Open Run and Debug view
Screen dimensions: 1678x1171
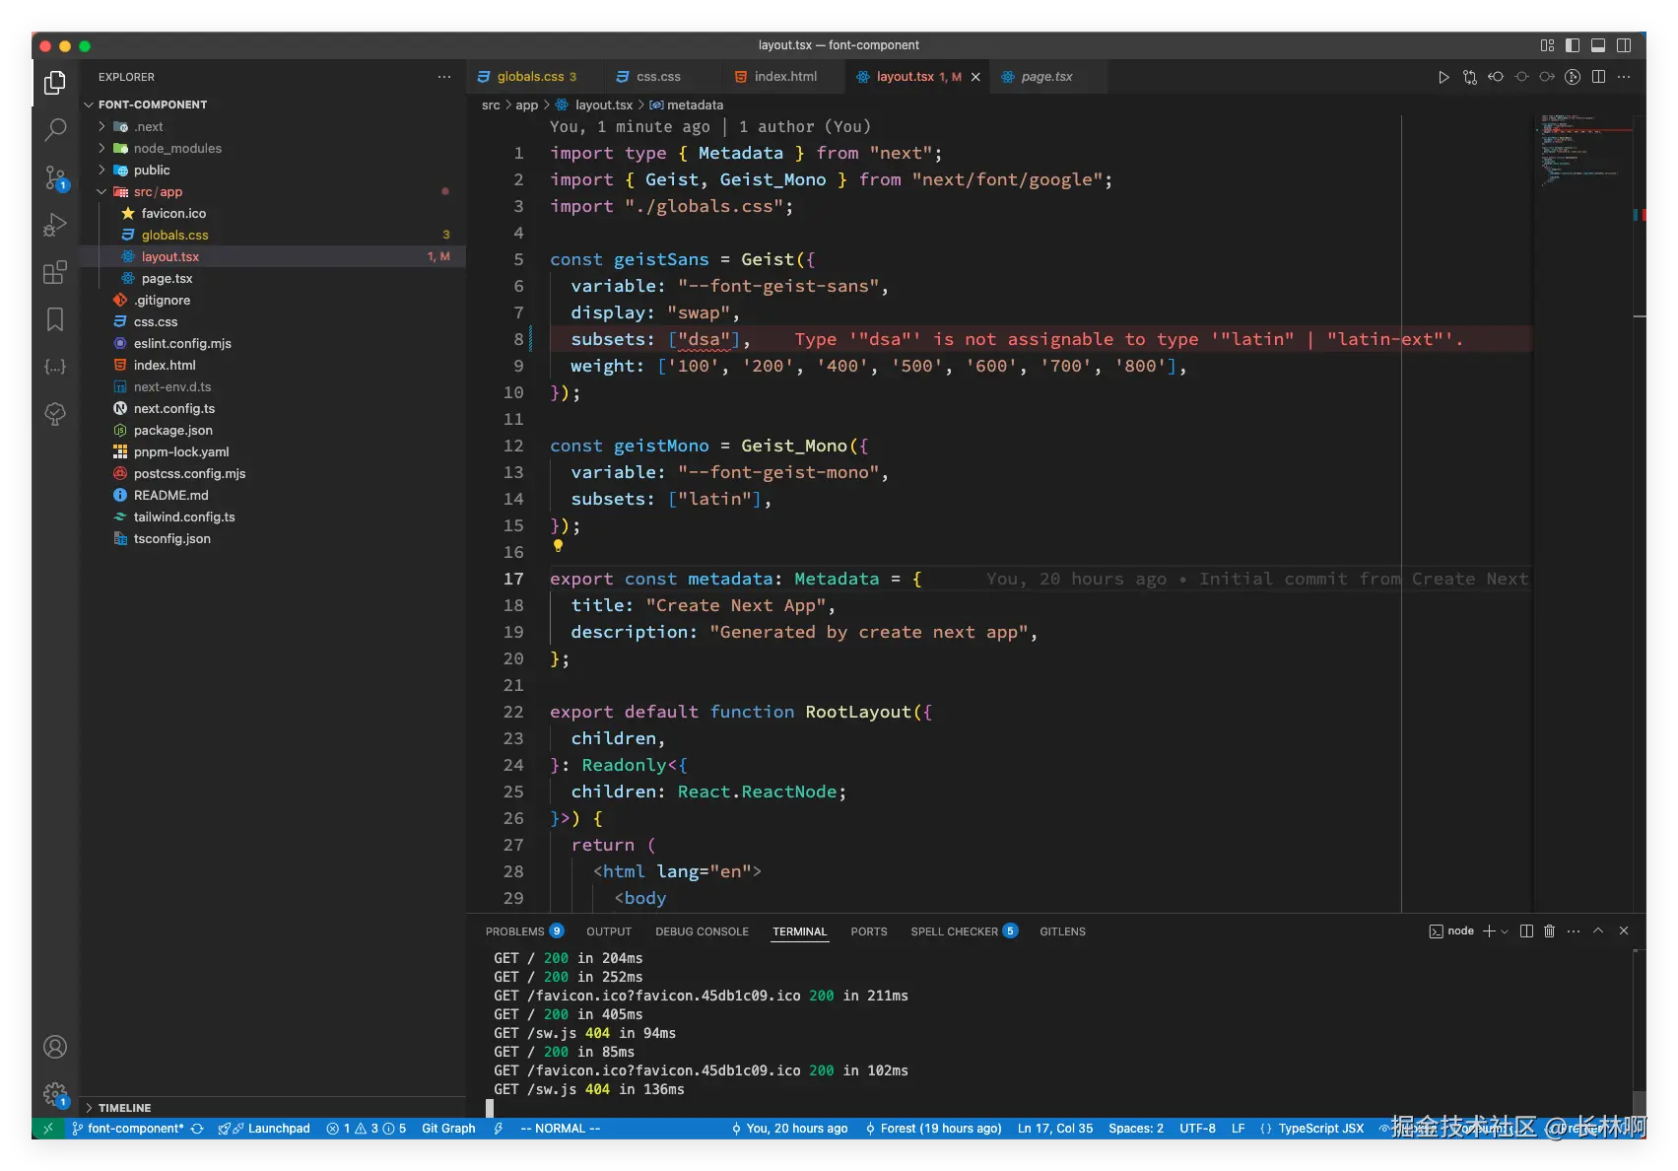[x=55, y=225]
